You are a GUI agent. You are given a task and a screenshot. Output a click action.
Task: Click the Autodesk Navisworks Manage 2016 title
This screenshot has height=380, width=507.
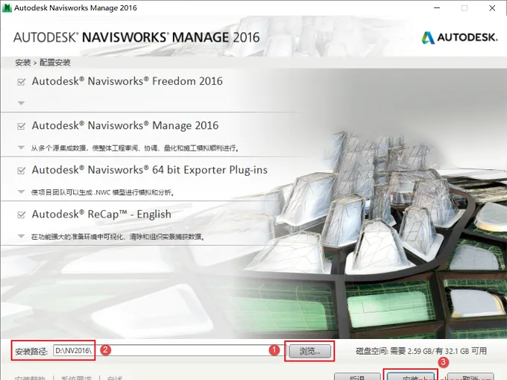[x=125, y=125]
